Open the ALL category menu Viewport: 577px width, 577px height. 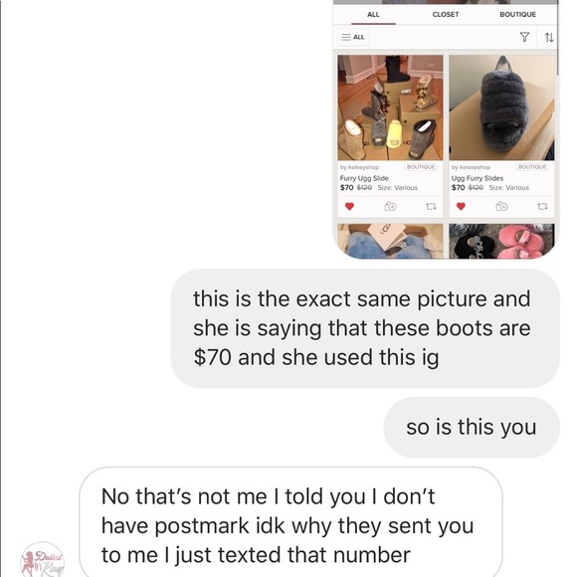point(353,37)
